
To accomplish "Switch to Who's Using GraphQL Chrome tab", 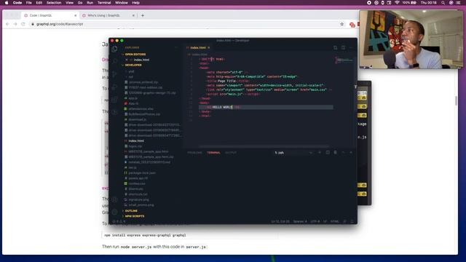I will pos(108,15).
